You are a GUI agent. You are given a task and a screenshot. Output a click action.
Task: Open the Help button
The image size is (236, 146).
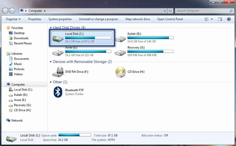coord(229,19)
